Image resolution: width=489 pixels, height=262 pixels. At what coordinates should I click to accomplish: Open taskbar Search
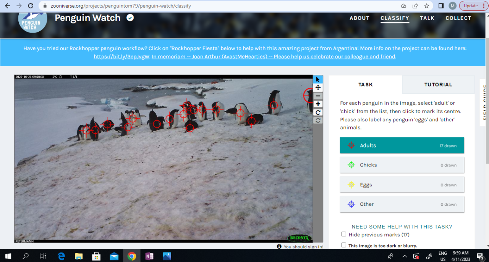pyautogui.click(x=26, y=256)
